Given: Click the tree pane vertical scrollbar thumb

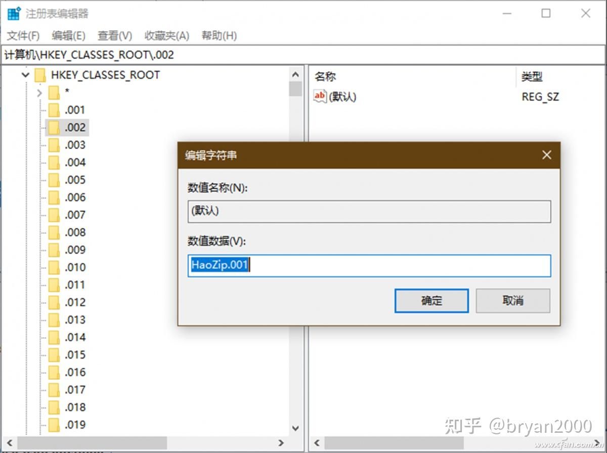Looking at the screenshot, I should 296,89.
